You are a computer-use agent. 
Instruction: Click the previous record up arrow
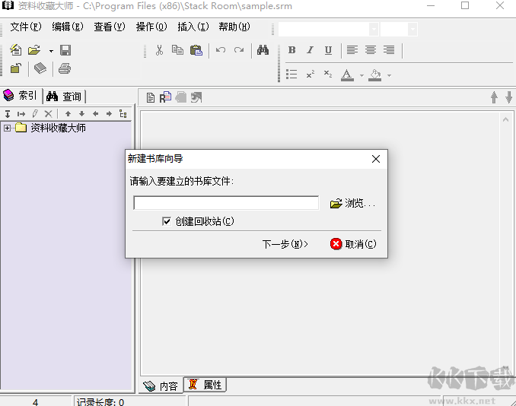tap(494, 97)
